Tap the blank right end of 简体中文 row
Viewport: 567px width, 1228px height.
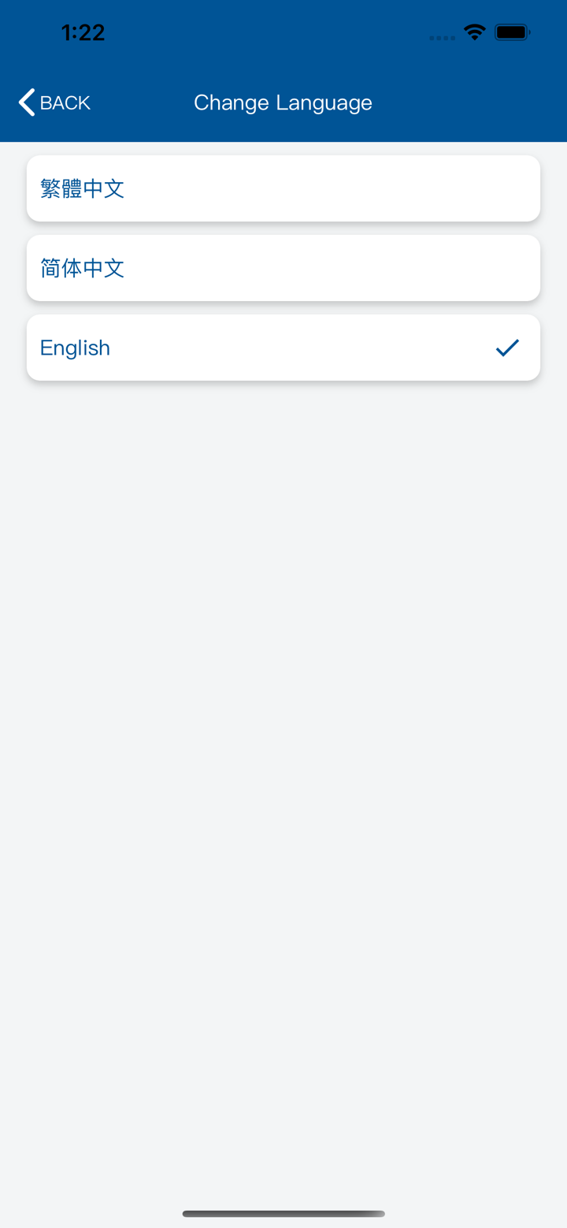click(x=488, y=268)
